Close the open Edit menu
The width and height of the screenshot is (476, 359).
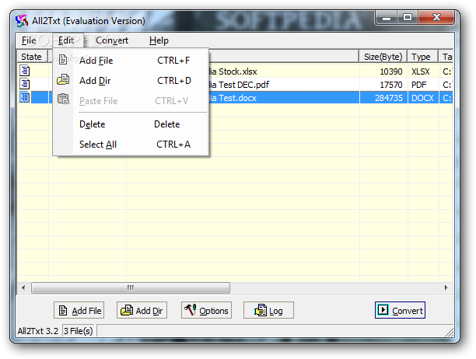(x=66, y=40)
